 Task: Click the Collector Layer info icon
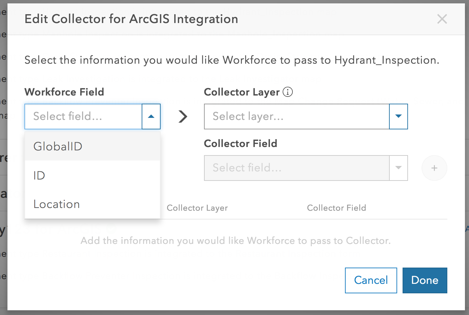(x=288, y=92)
